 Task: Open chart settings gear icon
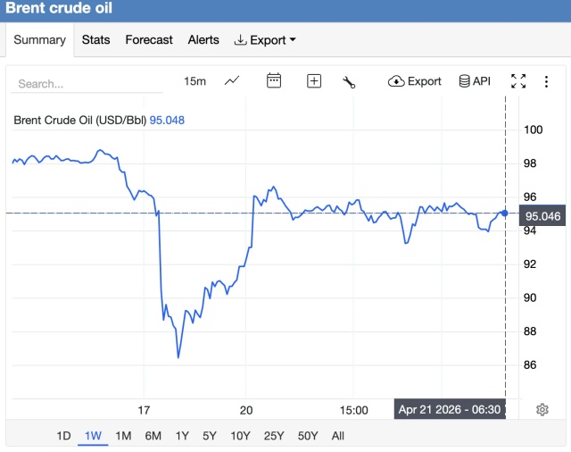point(542,409)
